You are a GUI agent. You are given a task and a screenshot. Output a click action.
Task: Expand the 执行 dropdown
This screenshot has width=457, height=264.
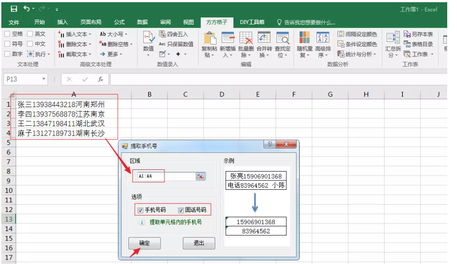[x=48, y=54]
